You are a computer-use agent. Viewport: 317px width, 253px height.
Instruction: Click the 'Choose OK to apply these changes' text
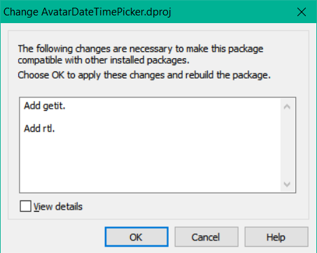92,75
